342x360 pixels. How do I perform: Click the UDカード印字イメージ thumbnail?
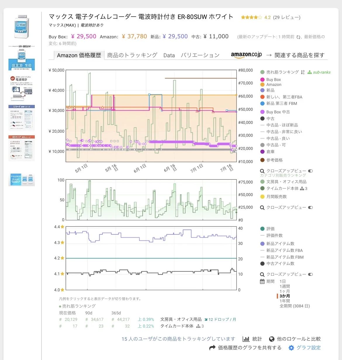point(22,148)
